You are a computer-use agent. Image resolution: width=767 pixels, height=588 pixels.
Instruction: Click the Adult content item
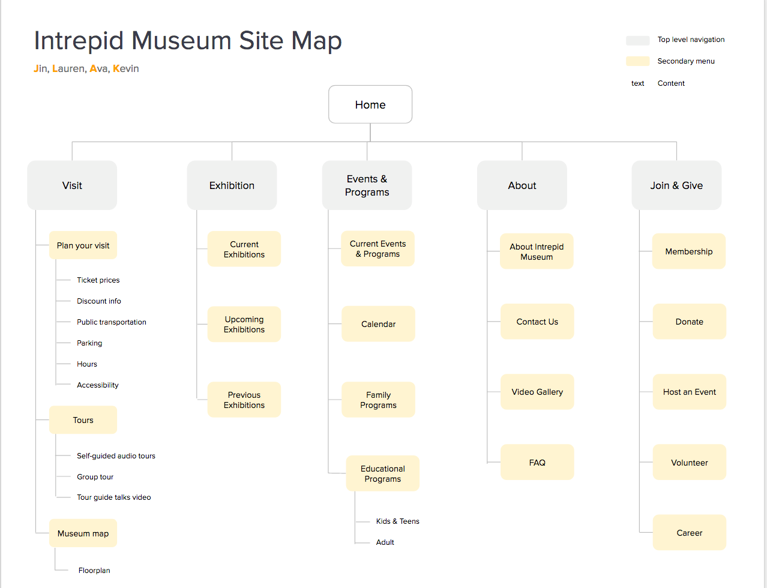point(385,542)
